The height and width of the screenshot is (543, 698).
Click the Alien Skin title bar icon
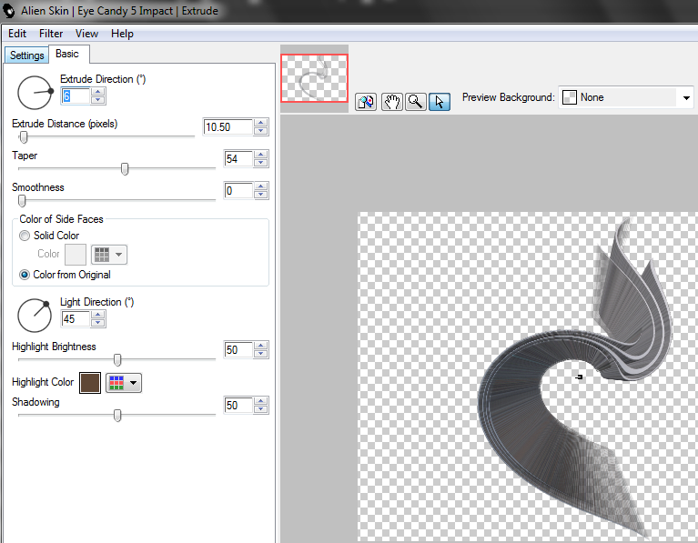tap(10, 10)
